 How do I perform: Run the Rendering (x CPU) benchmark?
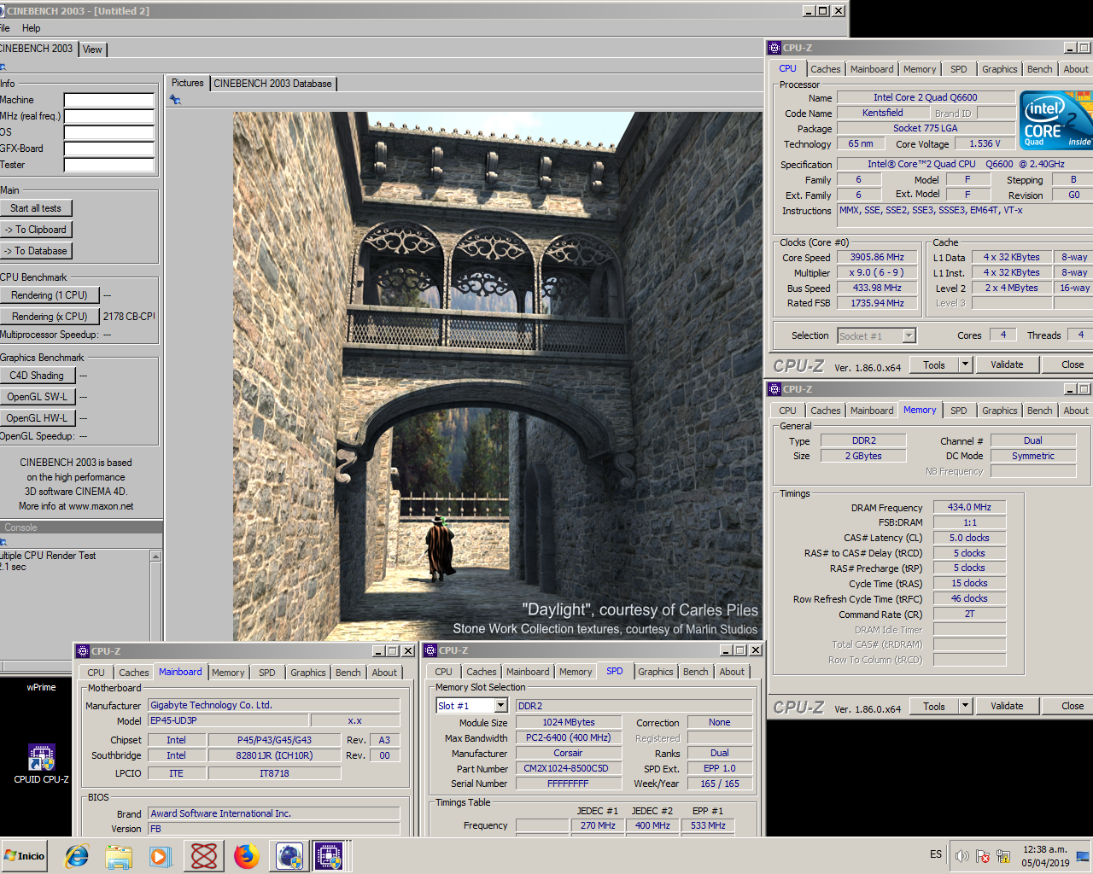[50, 317]
